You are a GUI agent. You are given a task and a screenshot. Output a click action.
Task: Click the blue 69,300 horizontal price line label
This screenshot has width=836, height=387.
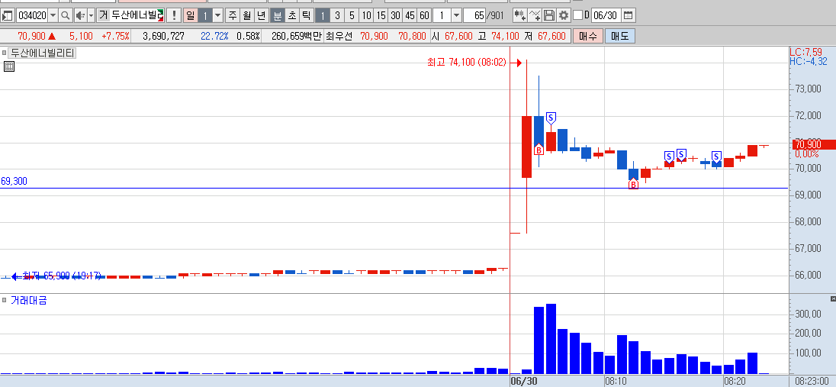pyautogui.click(x=14, y=182)
